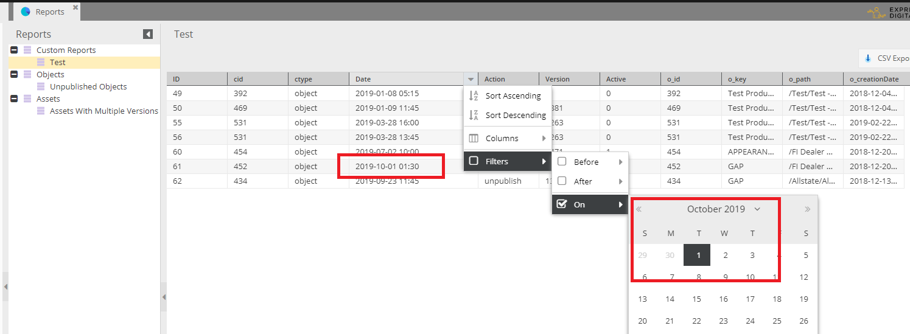This screenshot has height=334, width=910.
Task: Close the Reports tab
Action: point(75,7)
